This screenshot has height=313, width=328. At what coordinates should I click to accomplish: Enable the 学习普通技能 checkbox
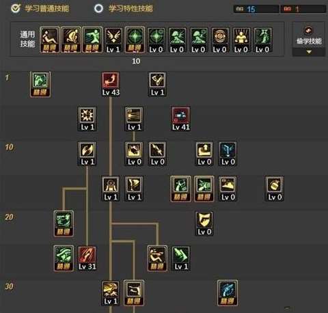(x=16, y=9)
